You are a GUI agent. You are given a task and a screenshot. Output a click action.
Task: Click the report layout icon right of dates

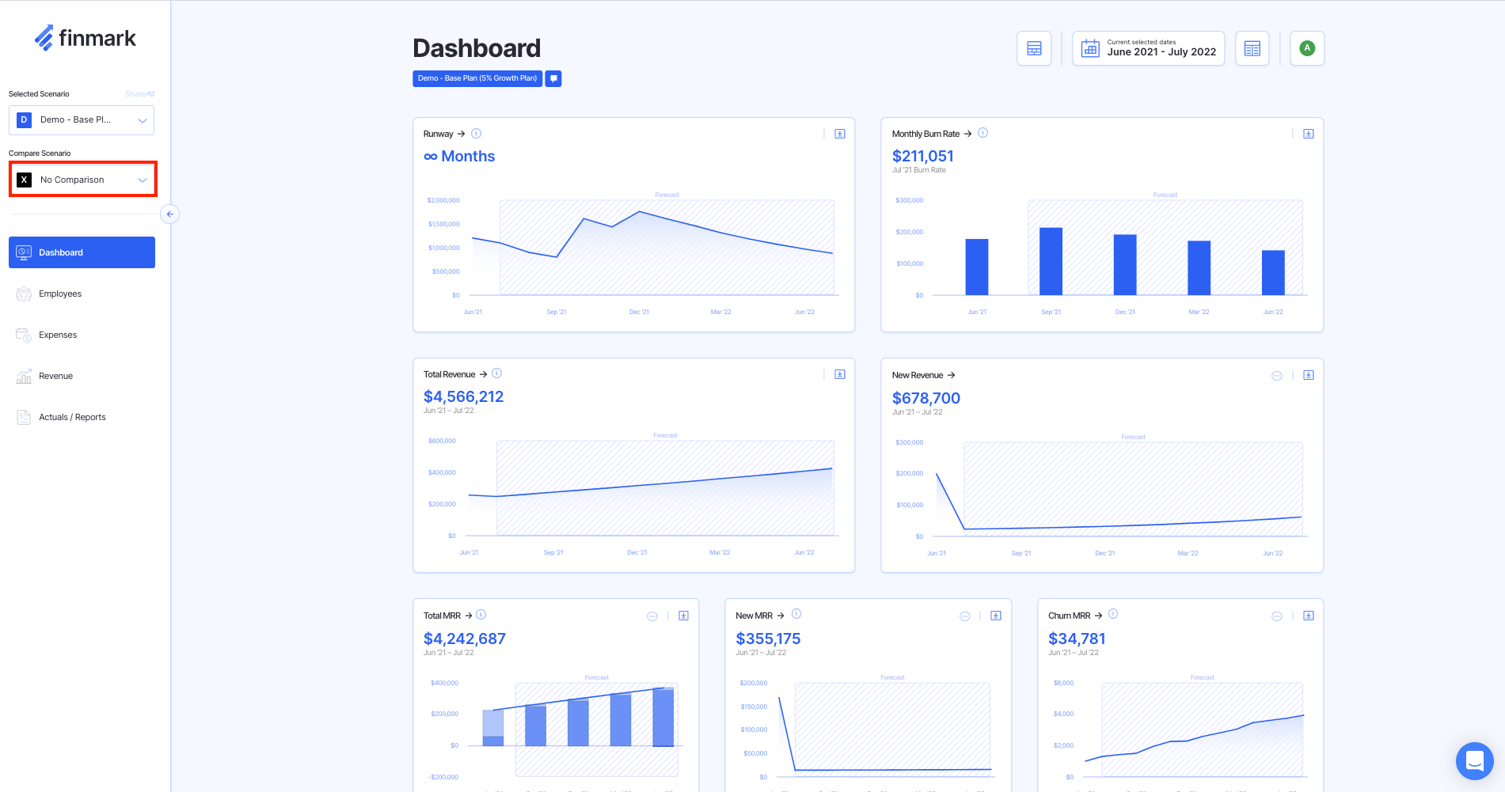tap(1252, 49)
